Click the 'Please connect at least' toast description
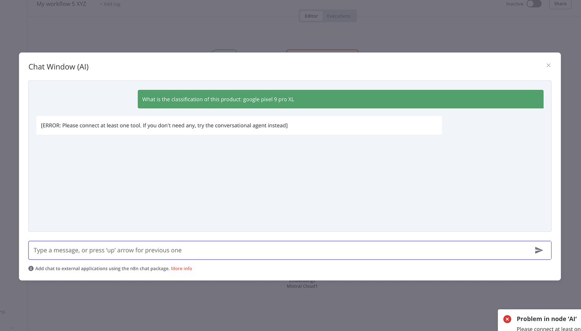The image size is (581, 331). (548, 328)
